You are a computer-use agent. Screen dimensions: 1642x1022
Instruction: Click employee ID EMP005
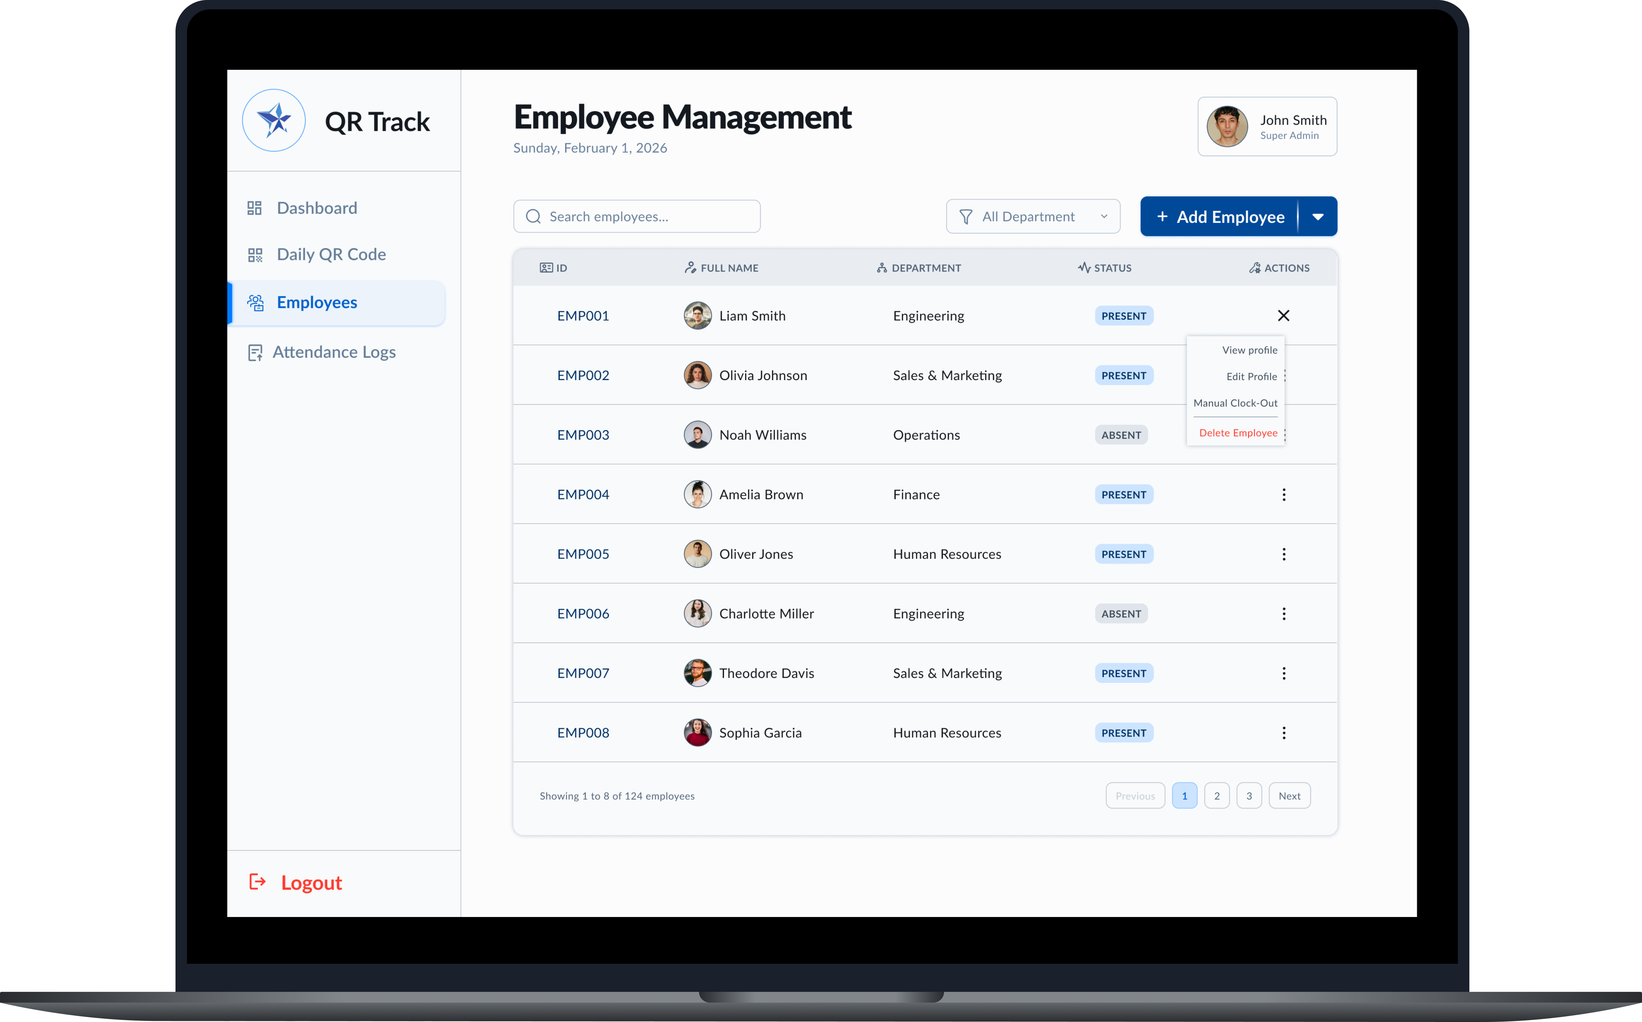[583, 553]
